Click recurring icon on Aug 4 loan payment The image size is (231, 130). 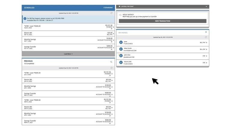(112, 29)
